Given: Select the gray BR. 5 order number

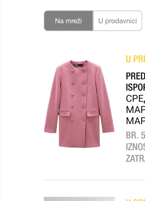Looking at the screenshot, I should click(x=135, y=135).
